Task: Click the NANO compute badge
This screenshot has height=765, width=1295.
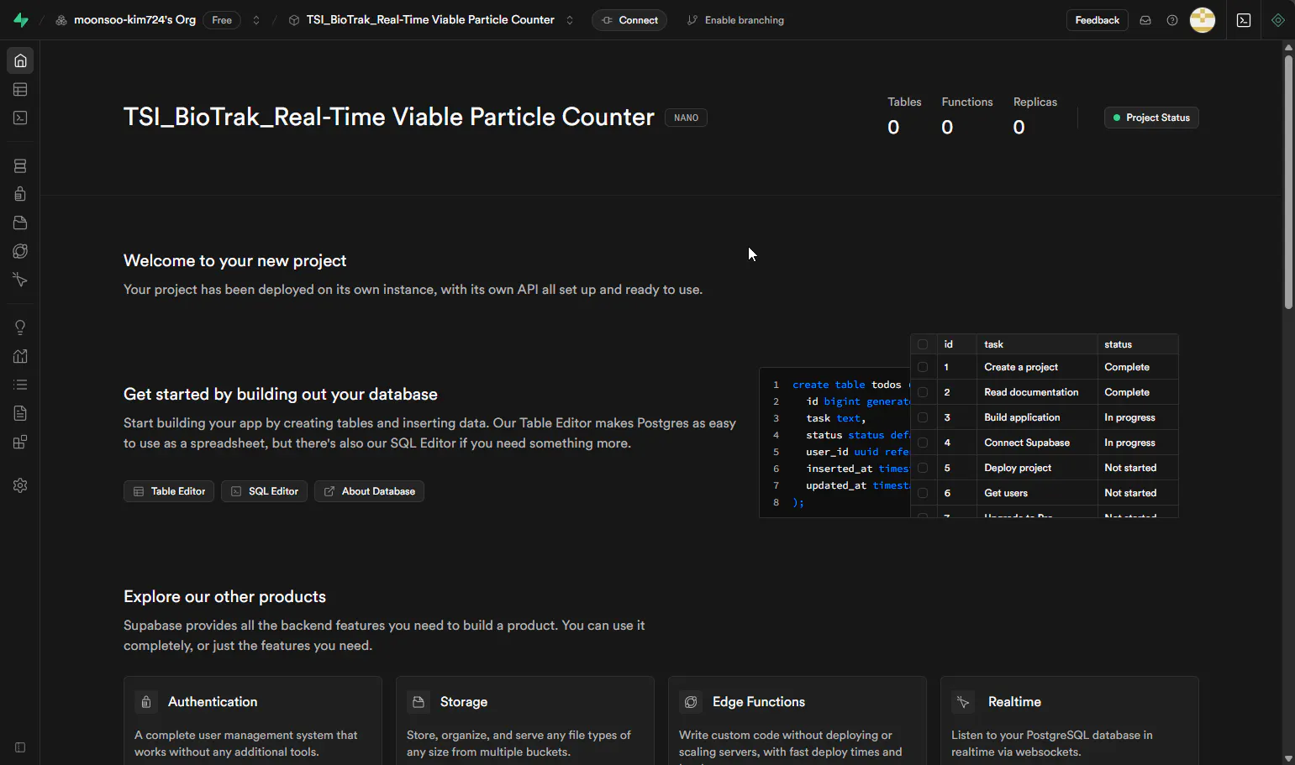Action: point(686,118)
